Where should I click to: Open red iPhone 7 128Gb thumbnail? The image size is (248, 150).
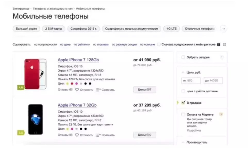(x=35, y=74)
